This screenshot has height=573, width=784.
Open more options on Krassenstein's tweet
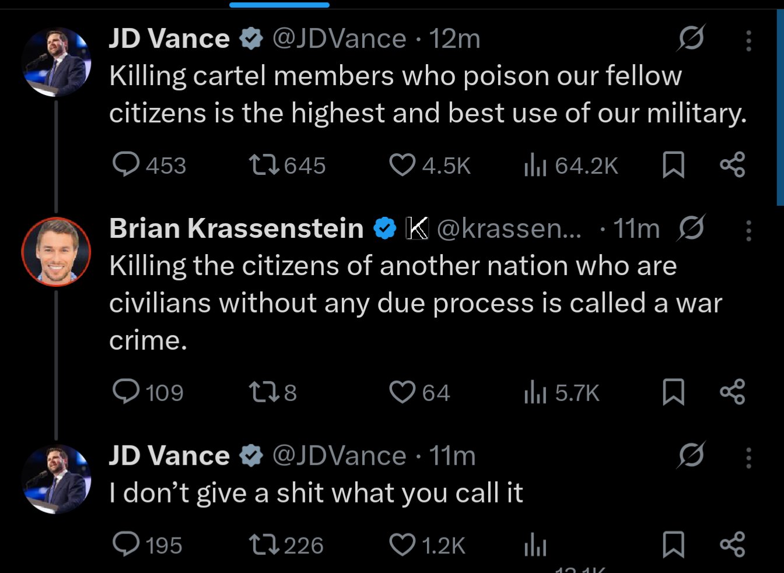748,231
